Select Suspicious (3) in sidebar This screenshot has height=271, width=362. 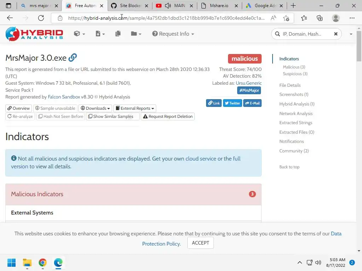pyautogui.click(x=295, y=74)
